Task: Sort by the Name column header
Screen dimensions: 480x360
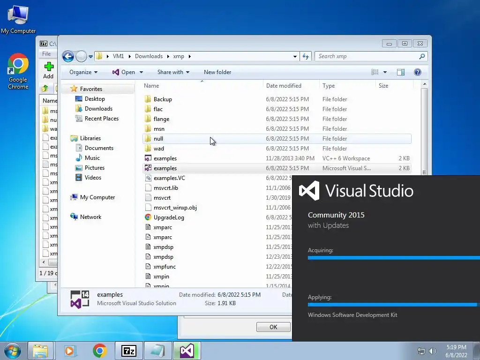Action: [202, 86]
